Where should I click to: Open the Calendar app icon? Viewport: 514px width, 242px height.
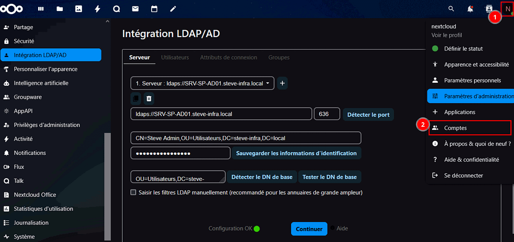(154, 9)
